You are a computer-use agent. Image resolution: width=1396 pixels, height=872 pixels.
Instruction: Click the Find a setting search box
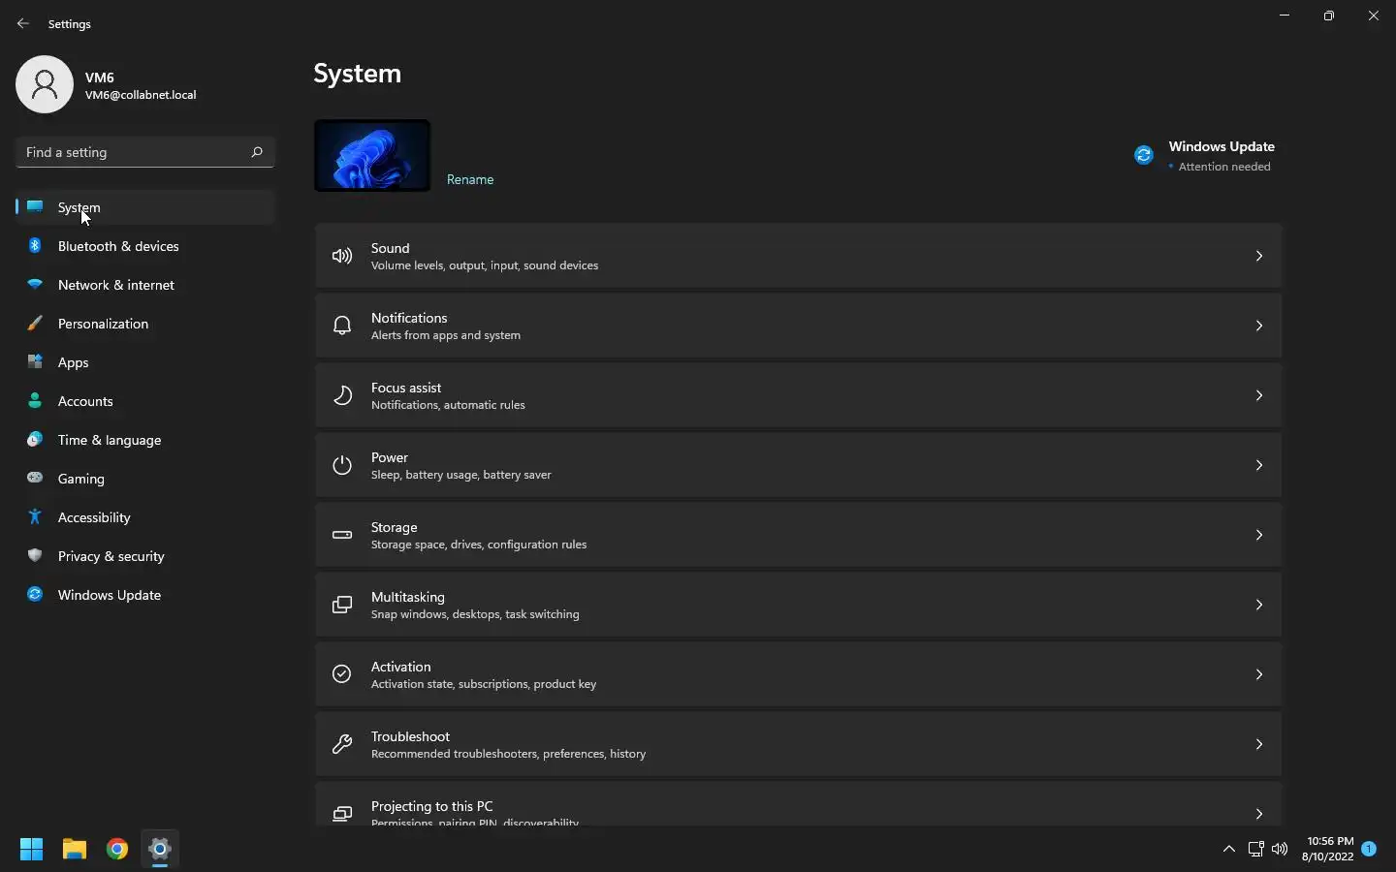coord(145,152)
